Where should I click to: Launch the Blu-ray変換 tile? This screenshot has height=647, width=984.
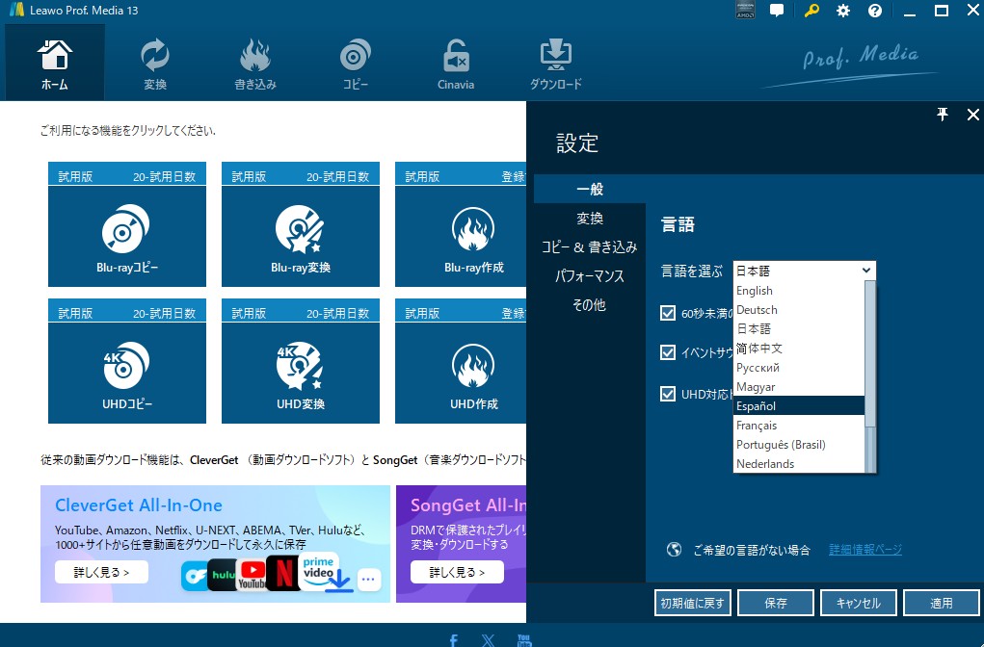[301, 224]
